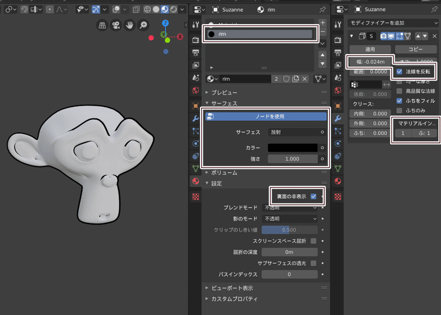Click the hand pan view button

(x=130, y=25)
